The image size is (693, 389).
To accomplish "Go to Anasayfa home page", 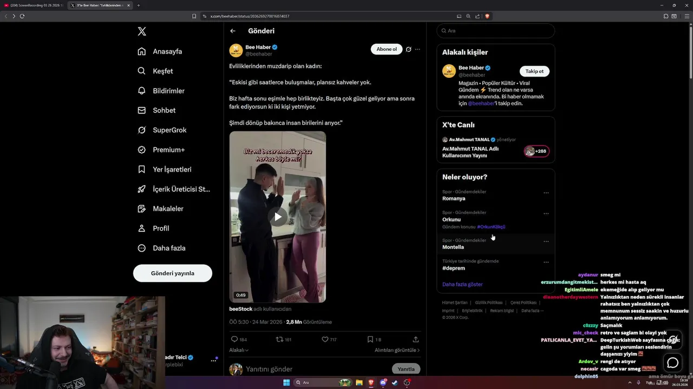I will [160, 51].
